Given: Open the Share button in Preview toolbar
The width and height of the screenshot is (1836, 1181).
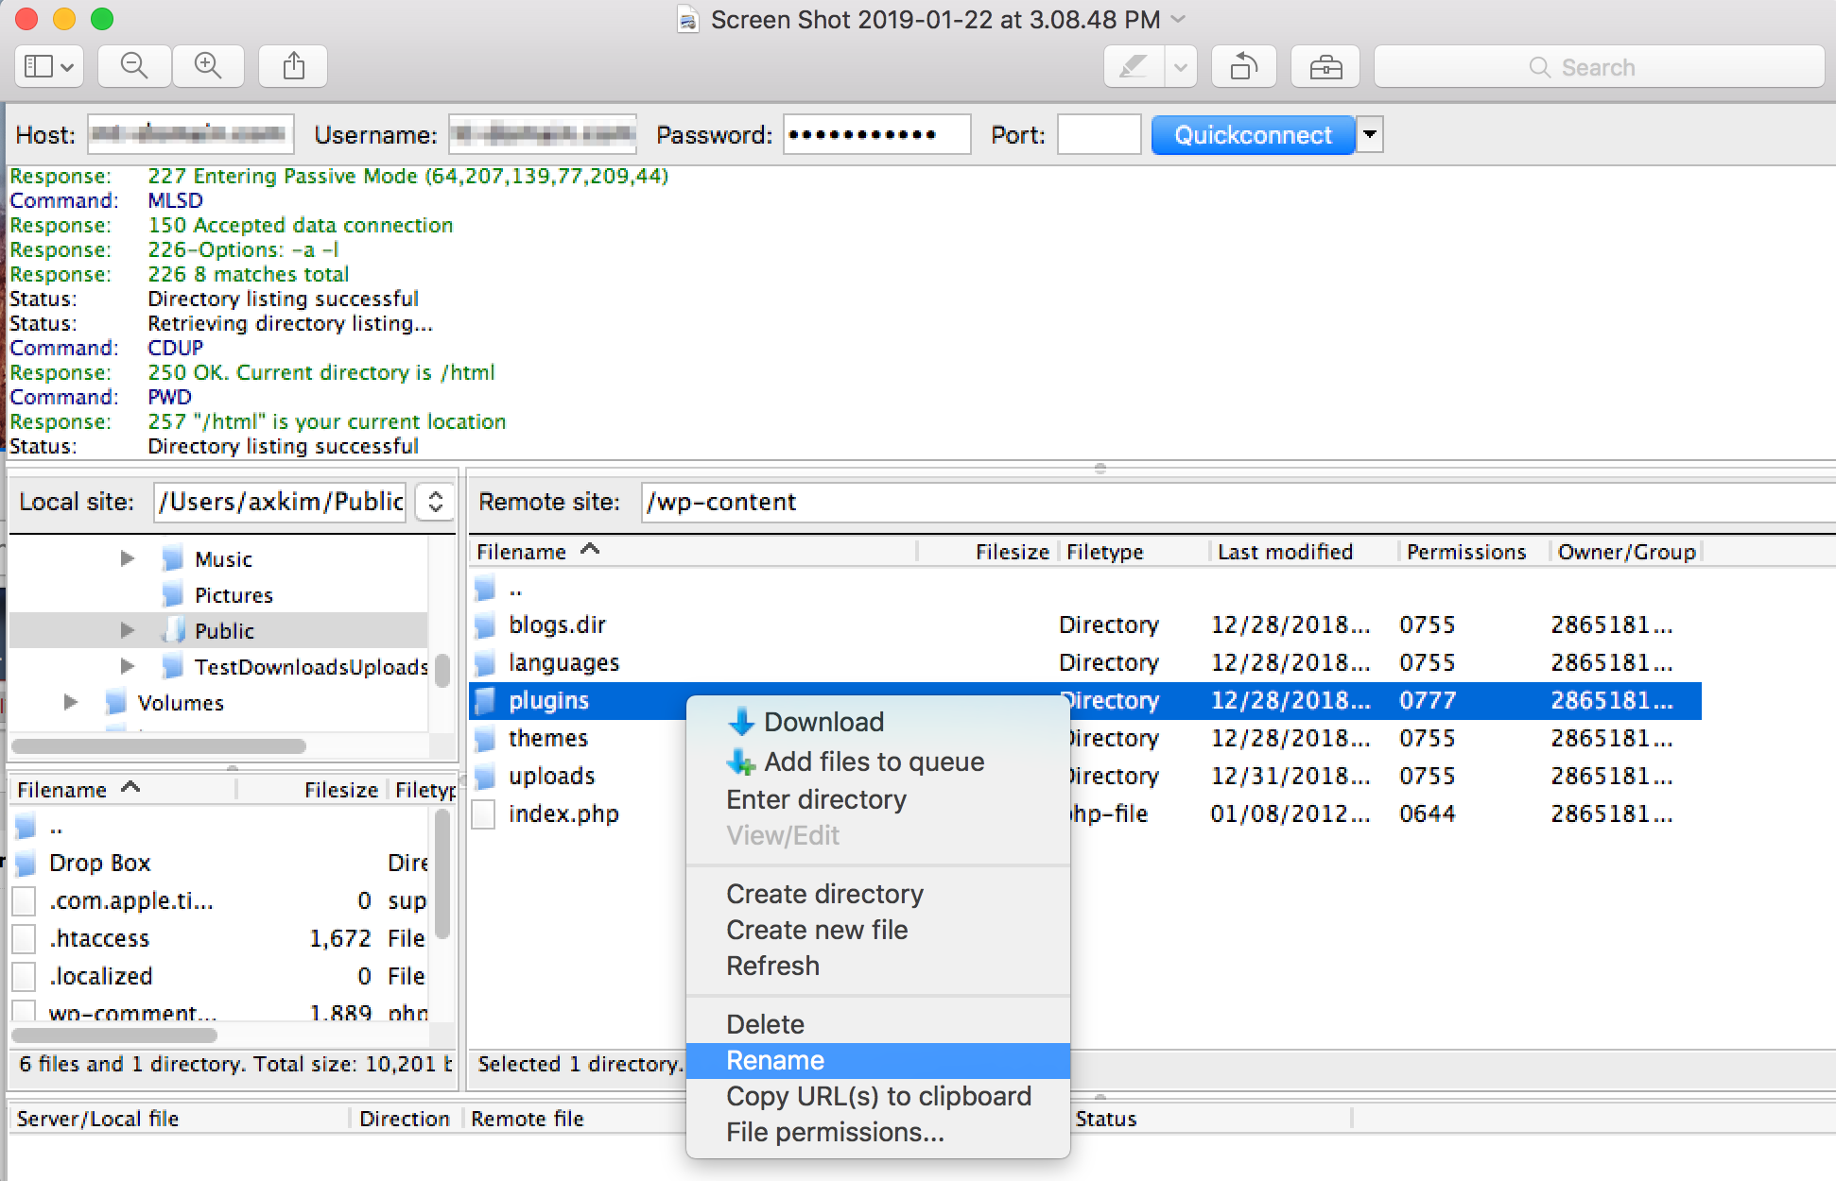Looking at the screenshot, I should [294, 67].
